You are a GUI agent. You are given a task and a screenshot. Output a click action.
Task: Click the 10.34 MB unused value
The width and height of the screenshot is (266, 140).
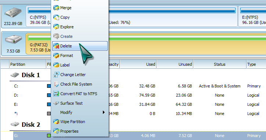184,114
